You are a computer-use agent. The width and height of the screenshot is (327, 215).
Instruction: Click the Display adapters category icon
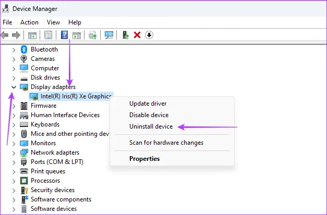click(24, 87)
